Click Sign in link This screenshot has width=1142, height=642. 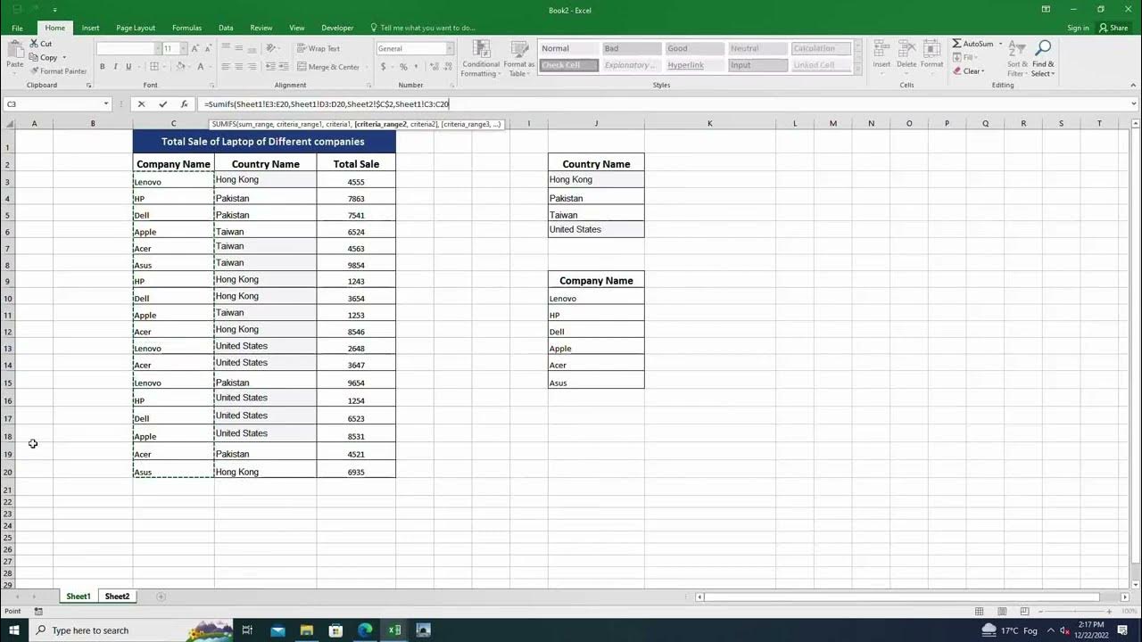(1078, 28)
